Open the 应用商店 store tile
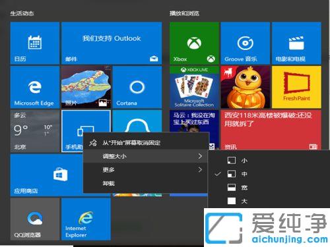This screenshot has width=330, height=247. [47, 175]
